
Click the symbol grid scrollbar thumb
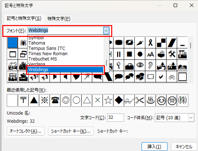190,45
